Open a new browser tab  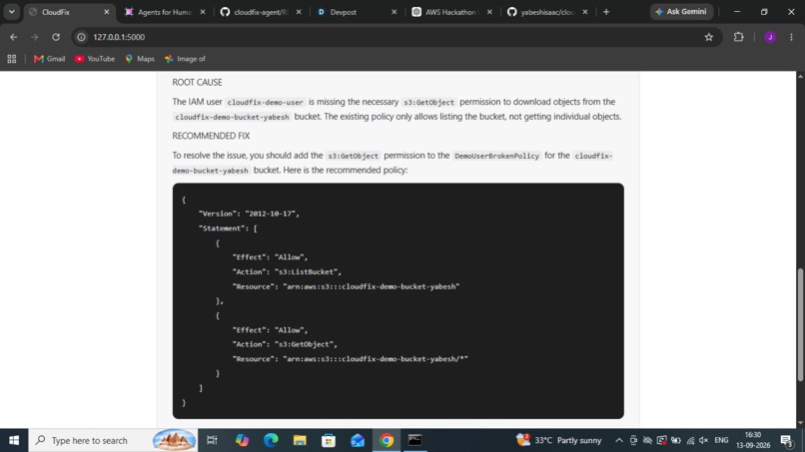(x=606, y=12)
